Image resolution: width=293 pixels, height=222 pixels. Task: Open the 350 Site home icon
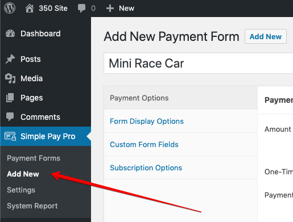click(30, 9)
